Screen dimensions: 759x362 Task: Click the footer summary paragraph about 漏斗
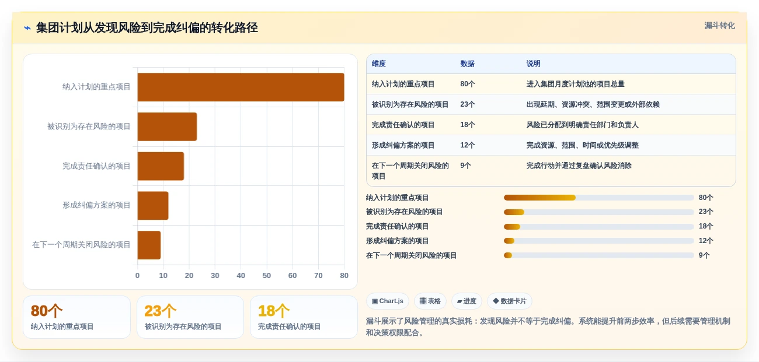(x=548, y=327)
